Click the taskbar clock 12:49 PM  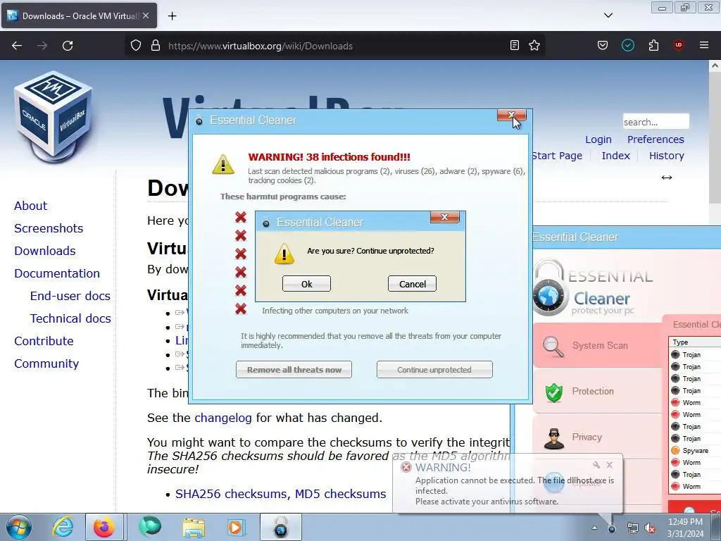(x=685, y=528)
